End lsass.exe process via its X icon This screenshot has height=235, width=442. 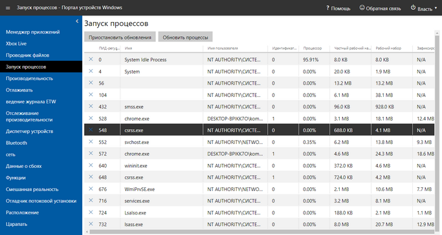tap(91, 224)
